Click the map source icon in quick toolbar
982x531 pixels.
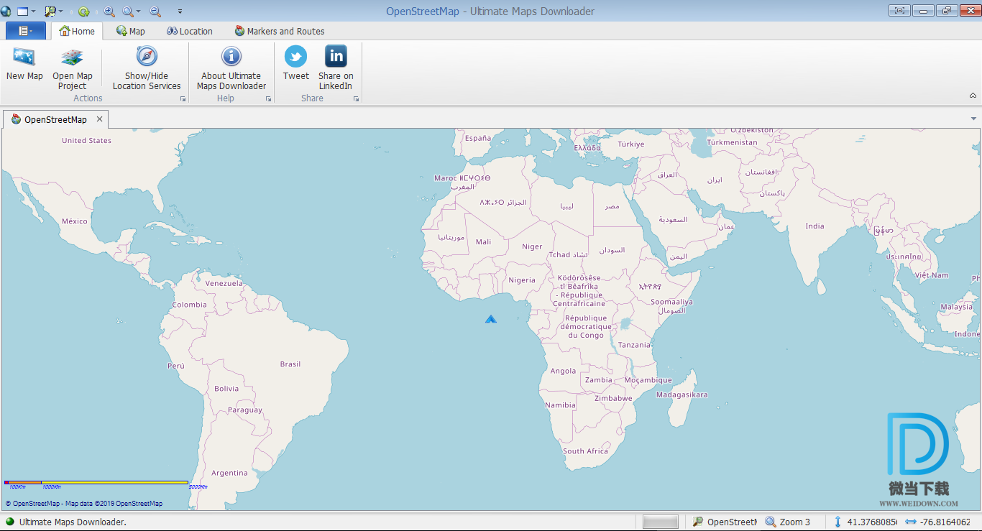(50, 11)
